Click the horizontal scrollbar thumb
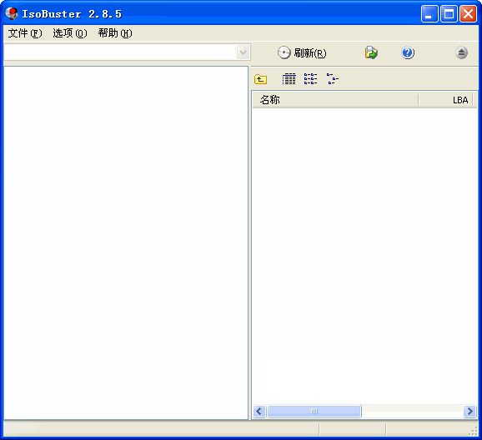 coord(314,411)
